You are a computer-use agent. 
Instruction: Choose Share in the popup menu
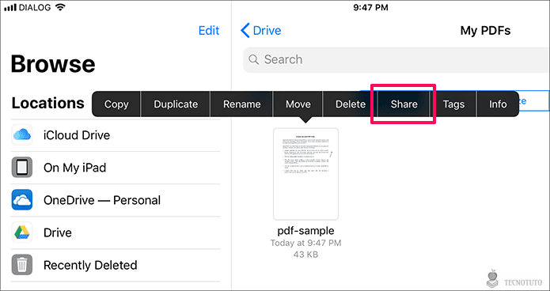[x=404, y=104]
